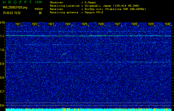This screenshot has height=111, width=174.
Task: Click the 1924 time marker
Action: [67, 24]
